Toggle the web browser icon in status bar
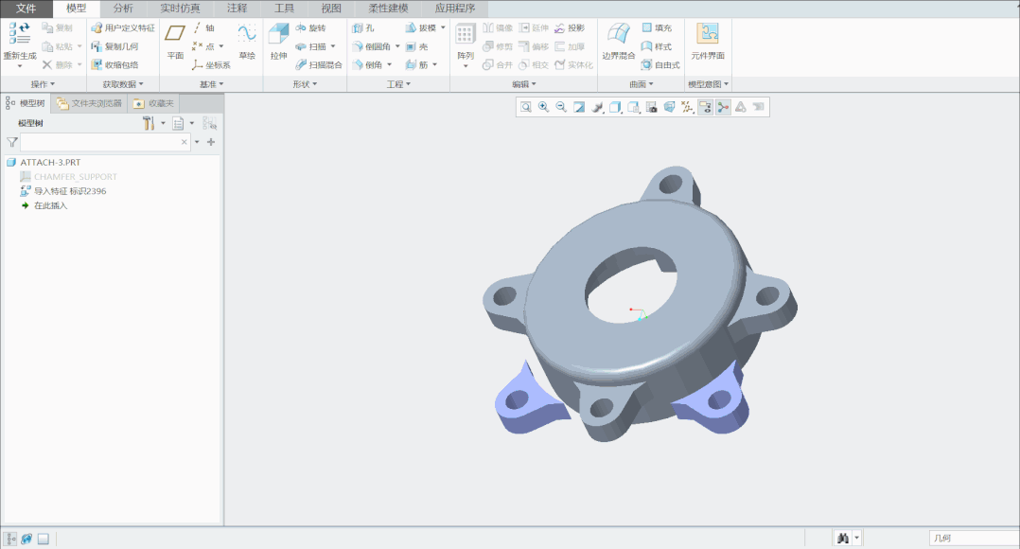This screenshot has height=549, width=1020. [x=26, y=539]
